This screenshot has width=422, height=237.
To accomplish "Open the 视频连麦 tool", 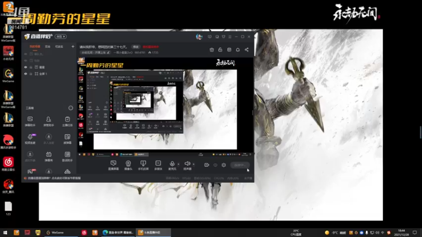I will [30, 139].
